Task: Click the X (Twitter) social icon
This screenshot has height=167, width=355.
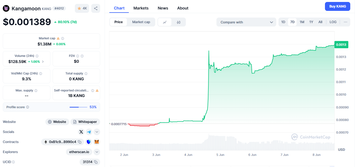Action: tap(81, 132)
